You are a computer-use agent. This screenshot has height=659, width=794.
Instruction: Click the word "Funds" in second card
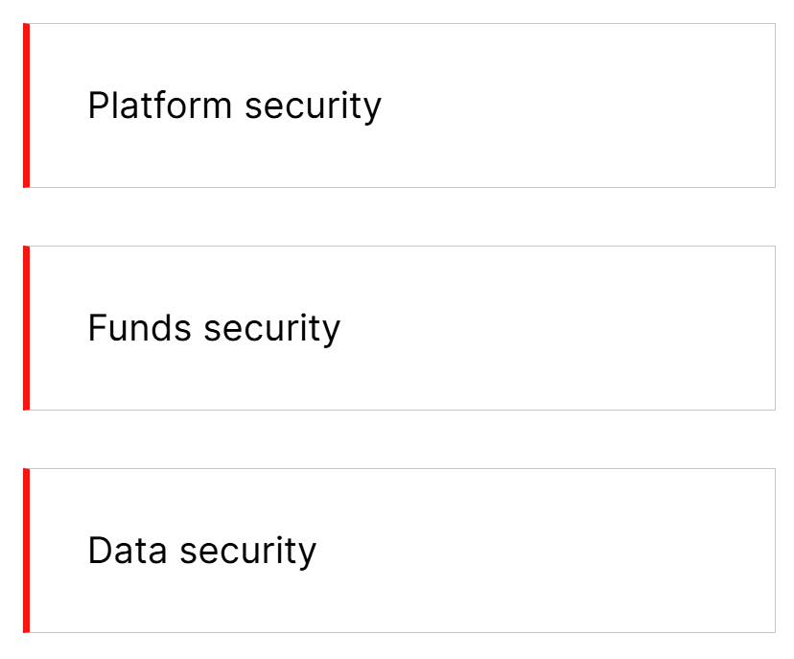[140, 328]
